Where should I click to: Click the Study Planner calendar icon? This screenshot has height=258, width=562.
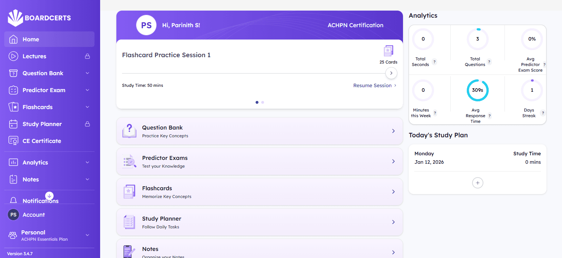[13, 124]
